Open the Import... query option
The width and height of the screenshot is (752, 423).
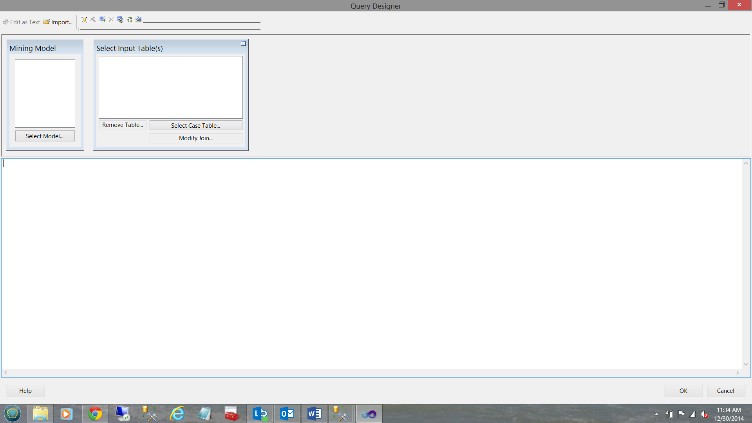click(58, 22)
